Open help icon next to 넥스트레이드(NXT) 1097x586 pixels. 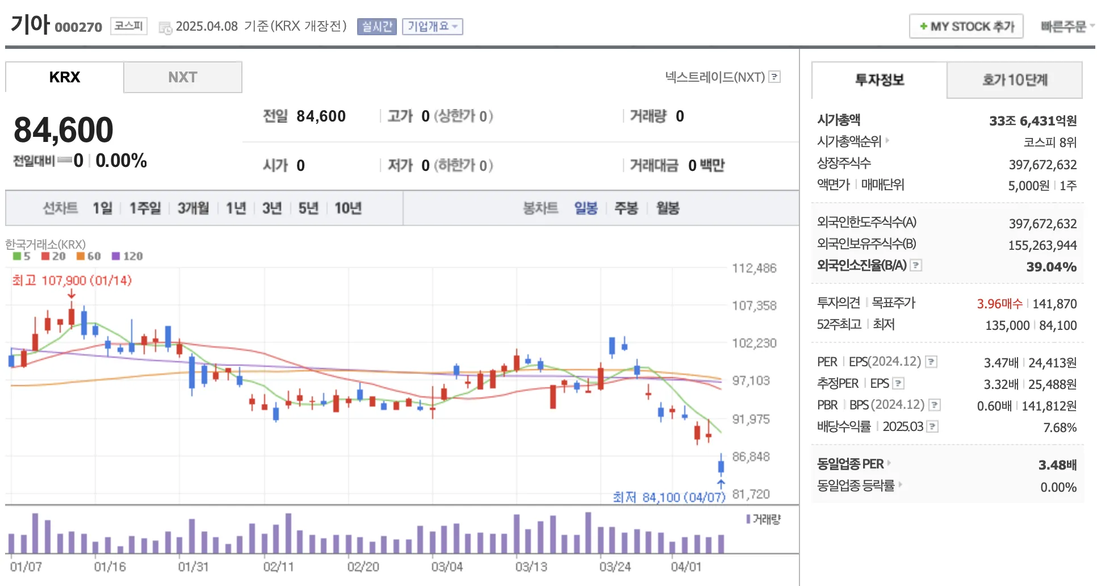(774, 77)
